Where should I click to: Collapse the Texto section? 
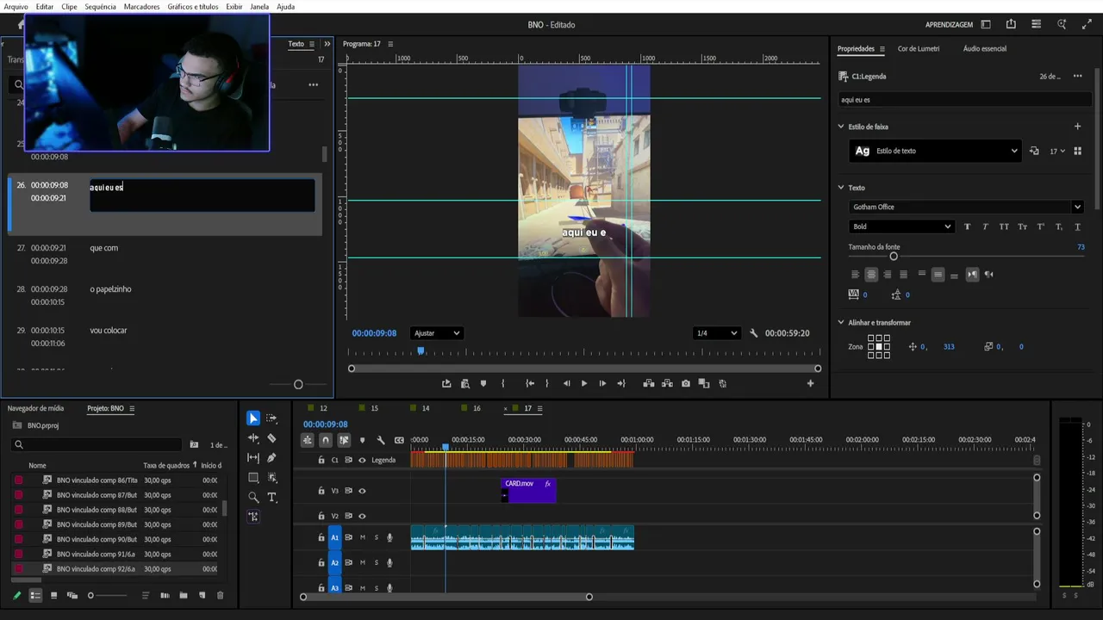pyautogui.click(x=841, y=188)
